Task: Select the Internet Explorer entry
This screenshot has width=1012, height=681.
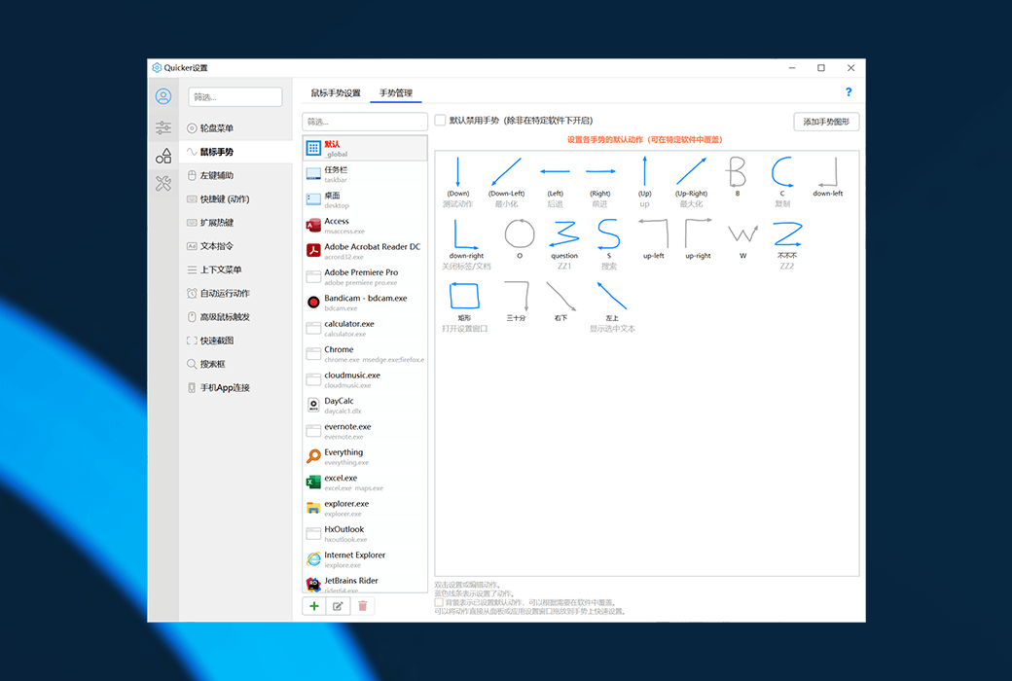Action: pyautogui.click(x=365, y=559)
